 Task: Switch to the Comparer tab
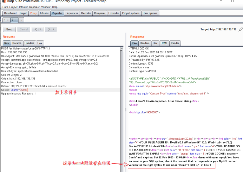pos(99,13)
